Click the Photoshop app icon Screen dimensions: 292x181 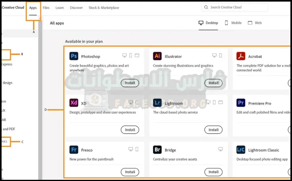click(x=74, y=56)
